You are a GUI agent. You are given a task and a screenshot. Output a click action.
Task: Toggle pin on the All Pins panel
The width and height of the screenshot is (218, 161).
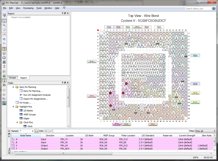(x=9, y=136)
